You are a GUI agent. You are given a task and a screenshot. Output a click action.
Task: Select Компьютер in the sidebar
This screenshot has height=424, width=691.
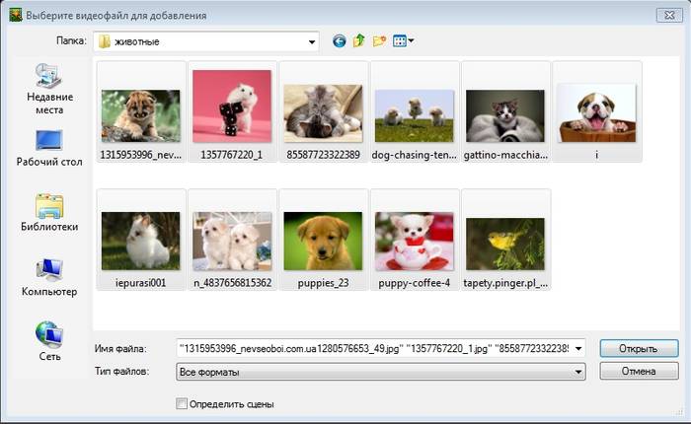pyautogui.click(x=48, y=278)
